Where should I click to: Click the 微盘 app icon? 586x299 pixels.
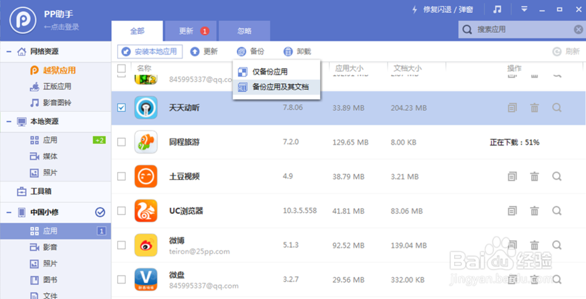point(146,280)
